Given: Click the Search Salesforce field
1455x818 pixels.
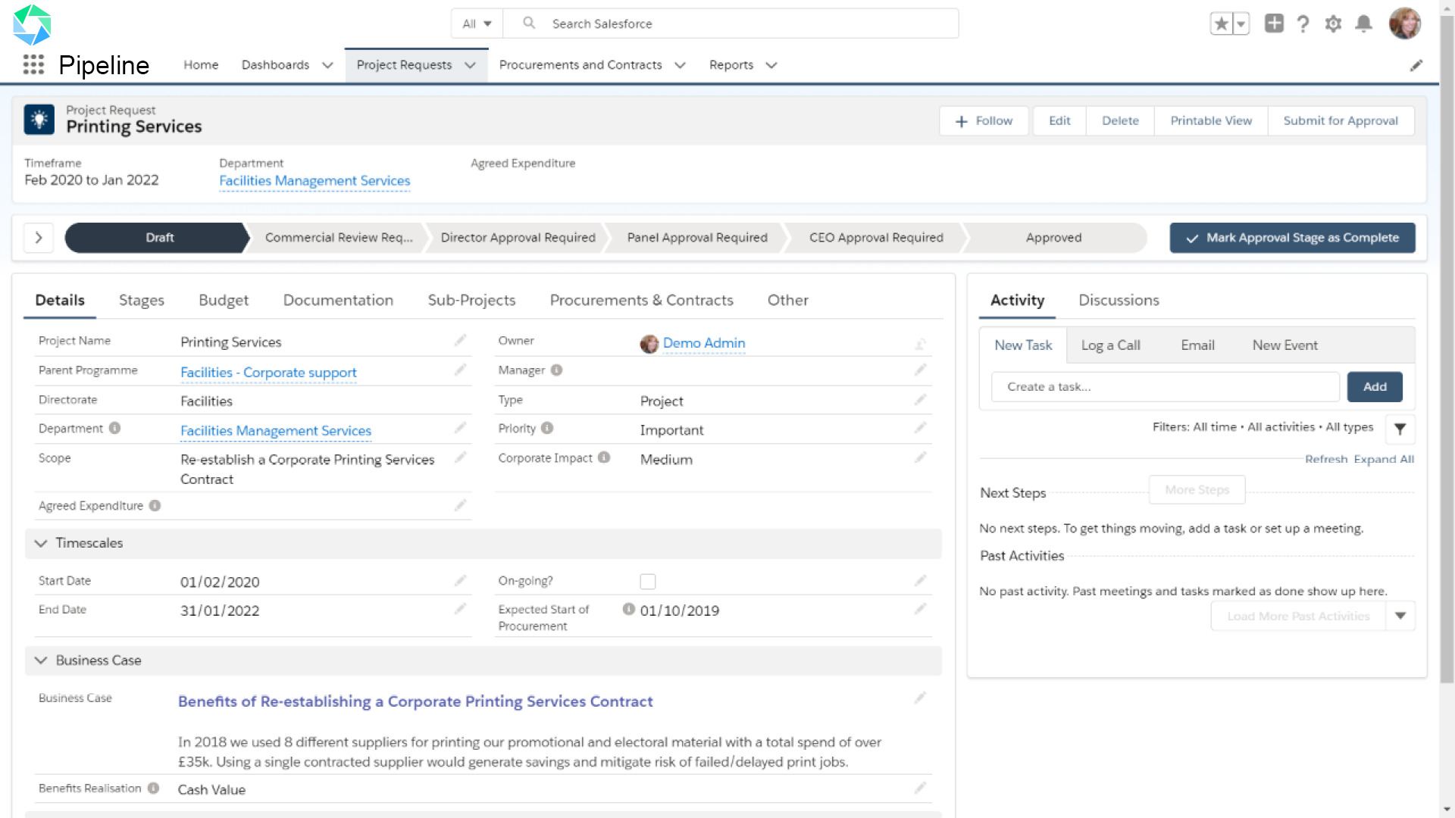Looking at the screenshot, I should (x=731, y=23).
